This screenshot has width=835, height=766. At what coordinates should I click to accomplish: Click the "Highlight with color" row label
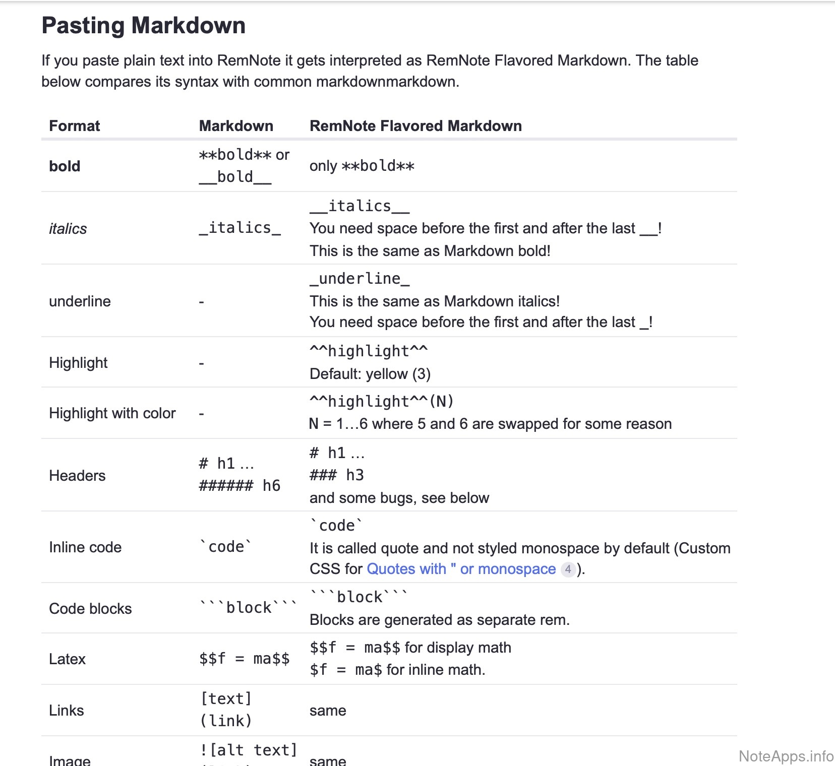[112, 413]
